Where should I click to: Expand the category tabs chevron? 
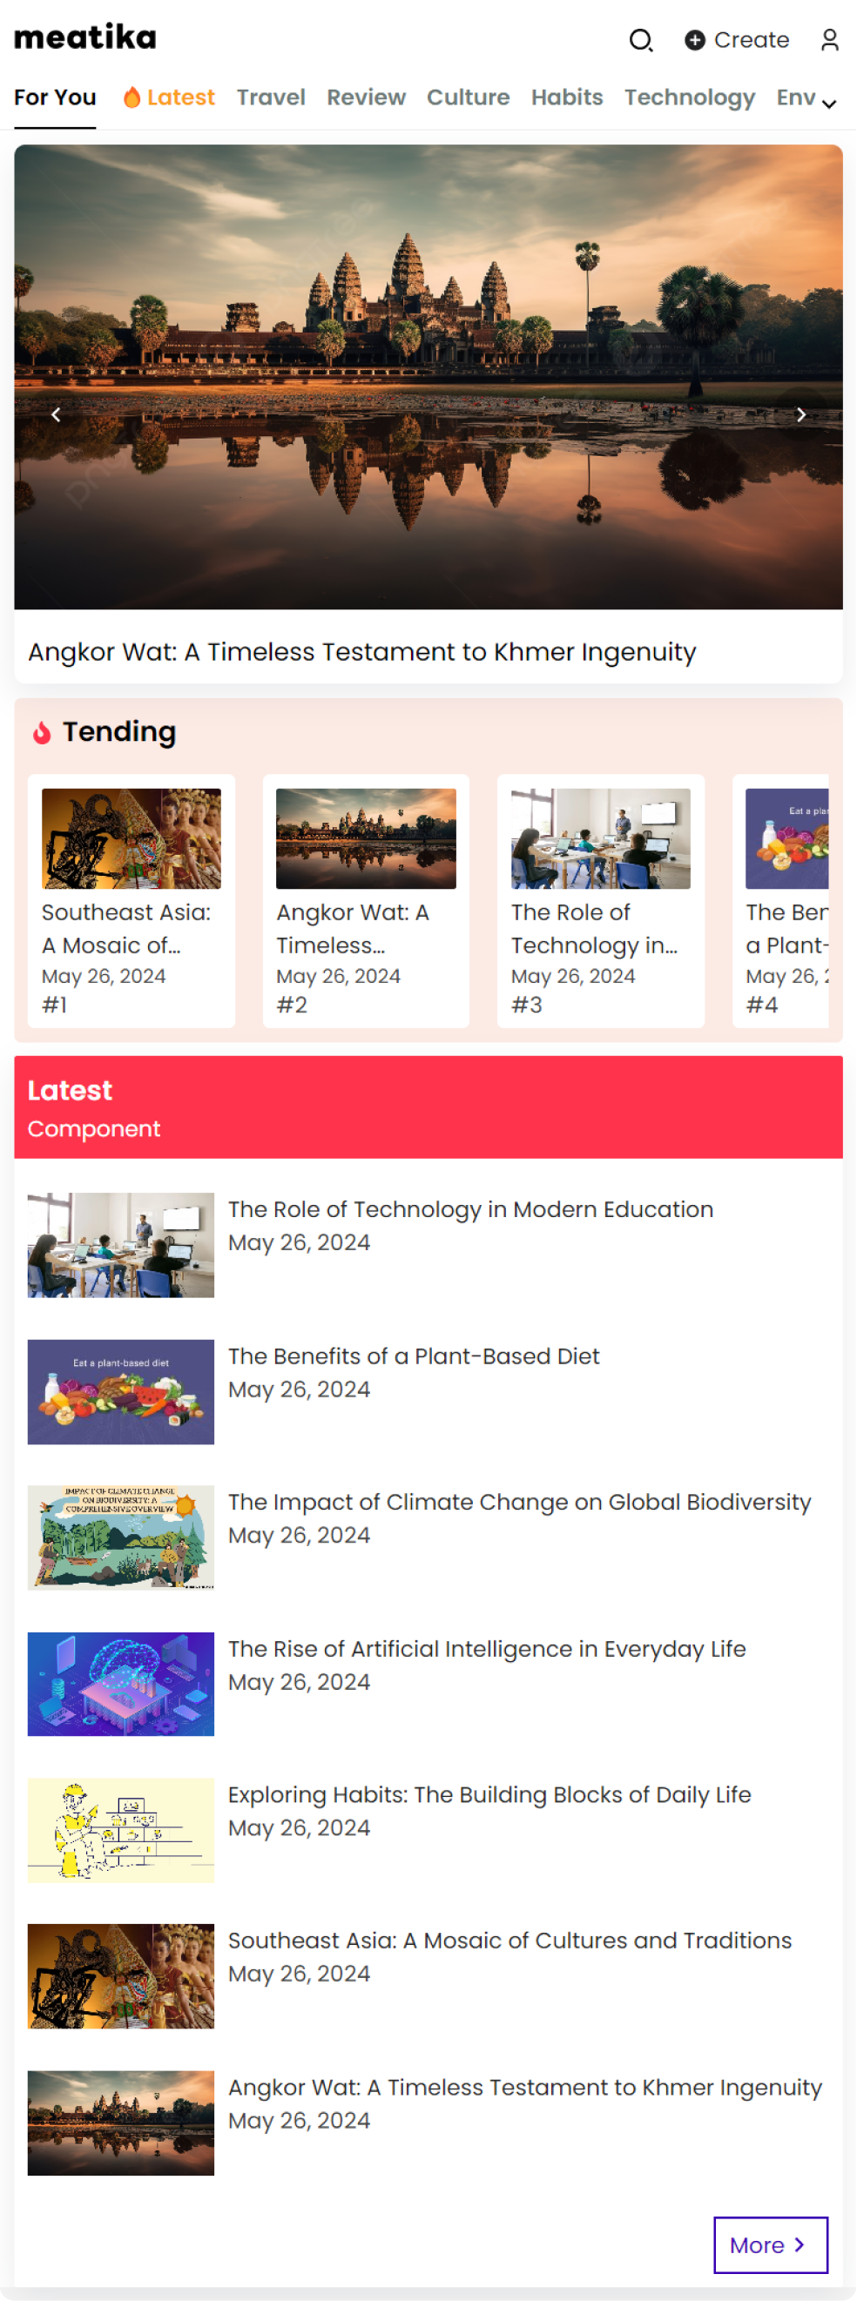829,104
